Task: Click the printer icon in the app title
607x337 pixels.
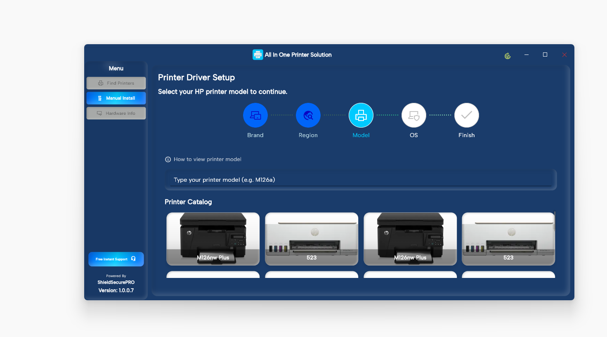Action: point(257,54)
